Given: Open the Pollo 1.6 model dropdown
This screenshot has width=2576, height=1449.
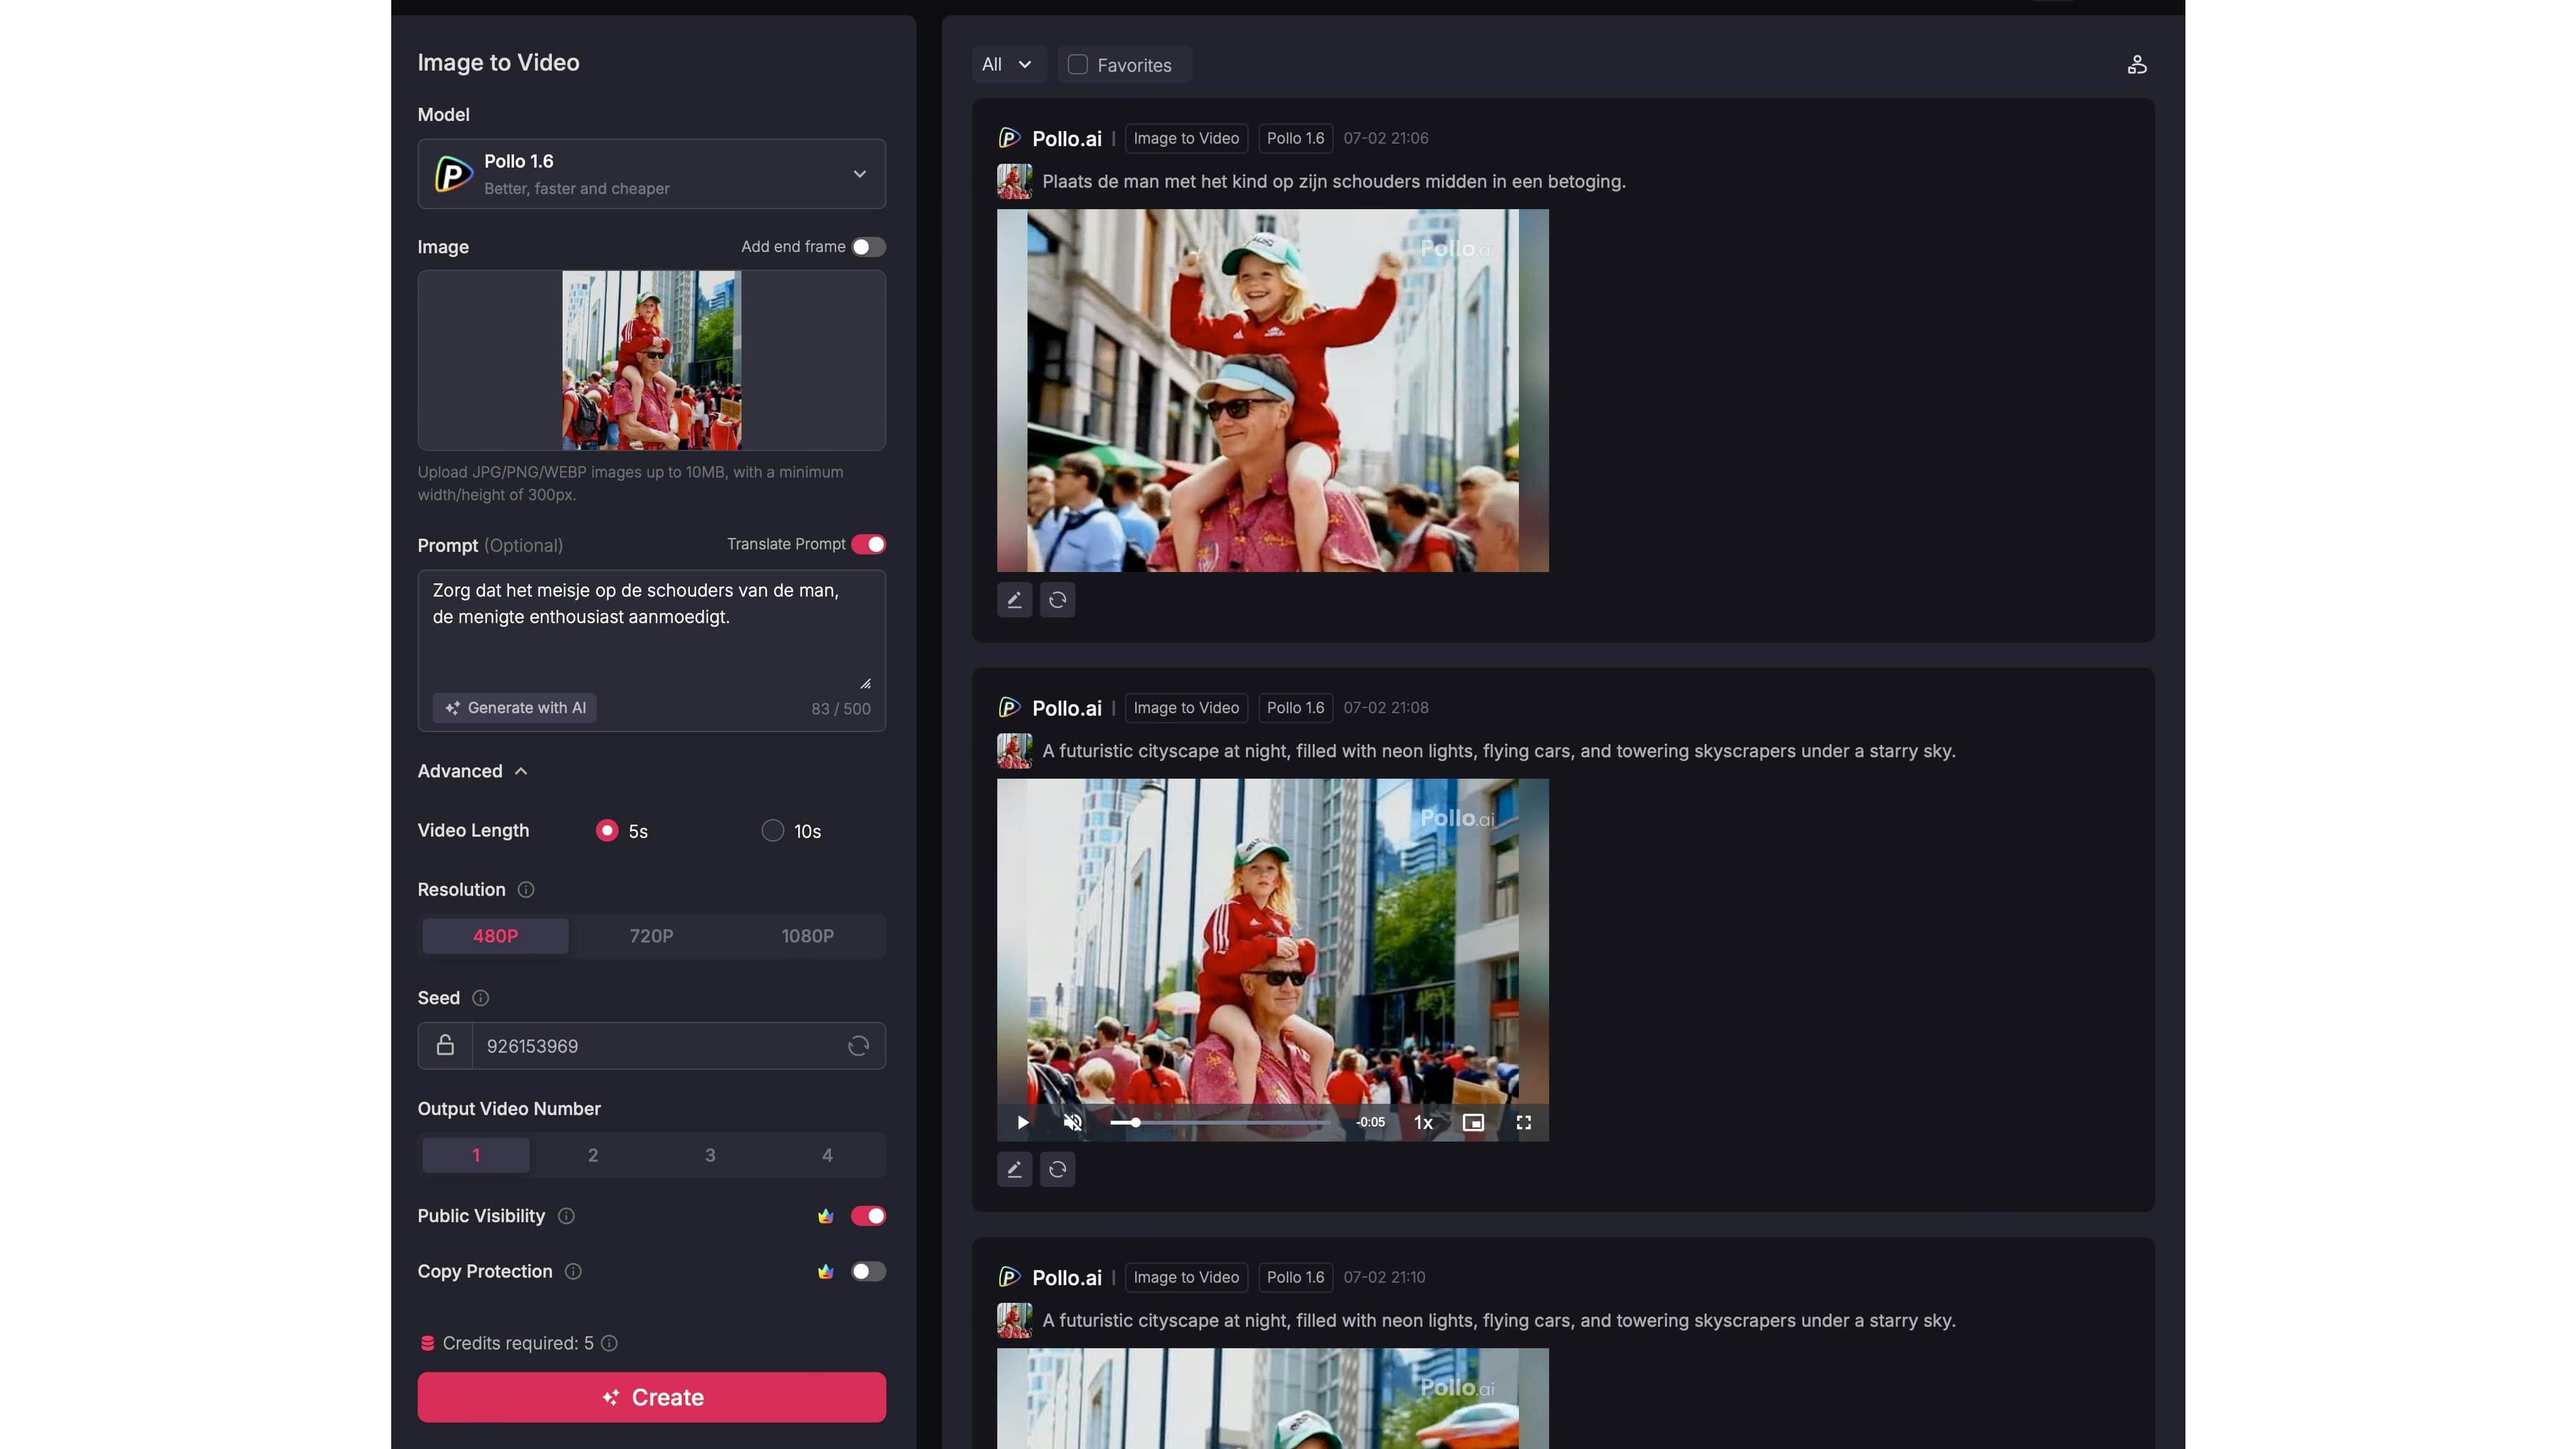Looking at the screenshot, I should (651, 174).
